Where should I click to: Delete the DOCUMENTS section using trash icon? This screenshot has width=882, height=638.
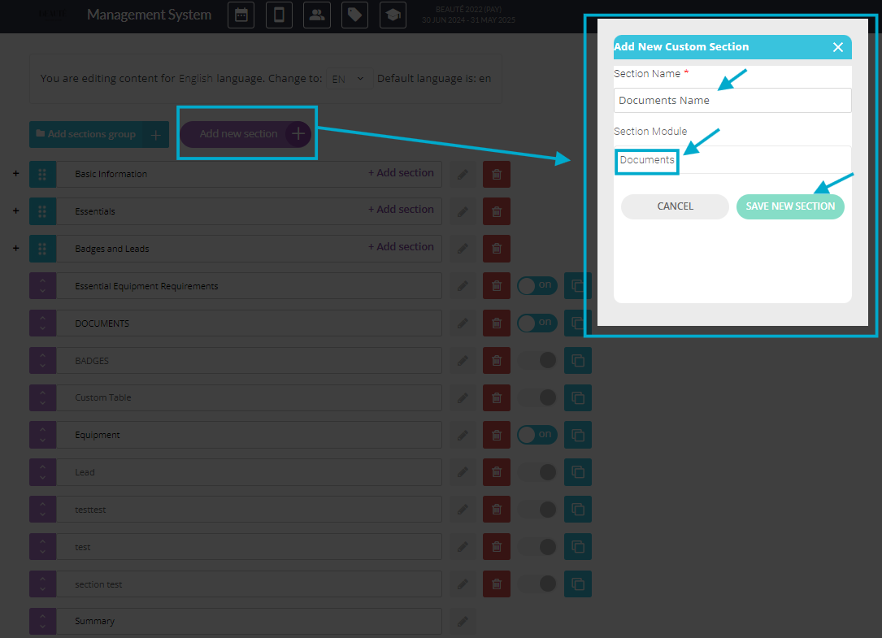pyautogui.click(x=497, y=323)
